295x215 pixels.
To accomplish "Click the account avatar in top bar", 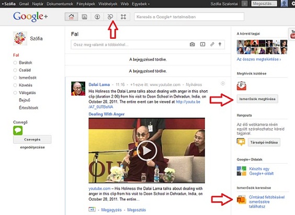I will click(284, 4).
